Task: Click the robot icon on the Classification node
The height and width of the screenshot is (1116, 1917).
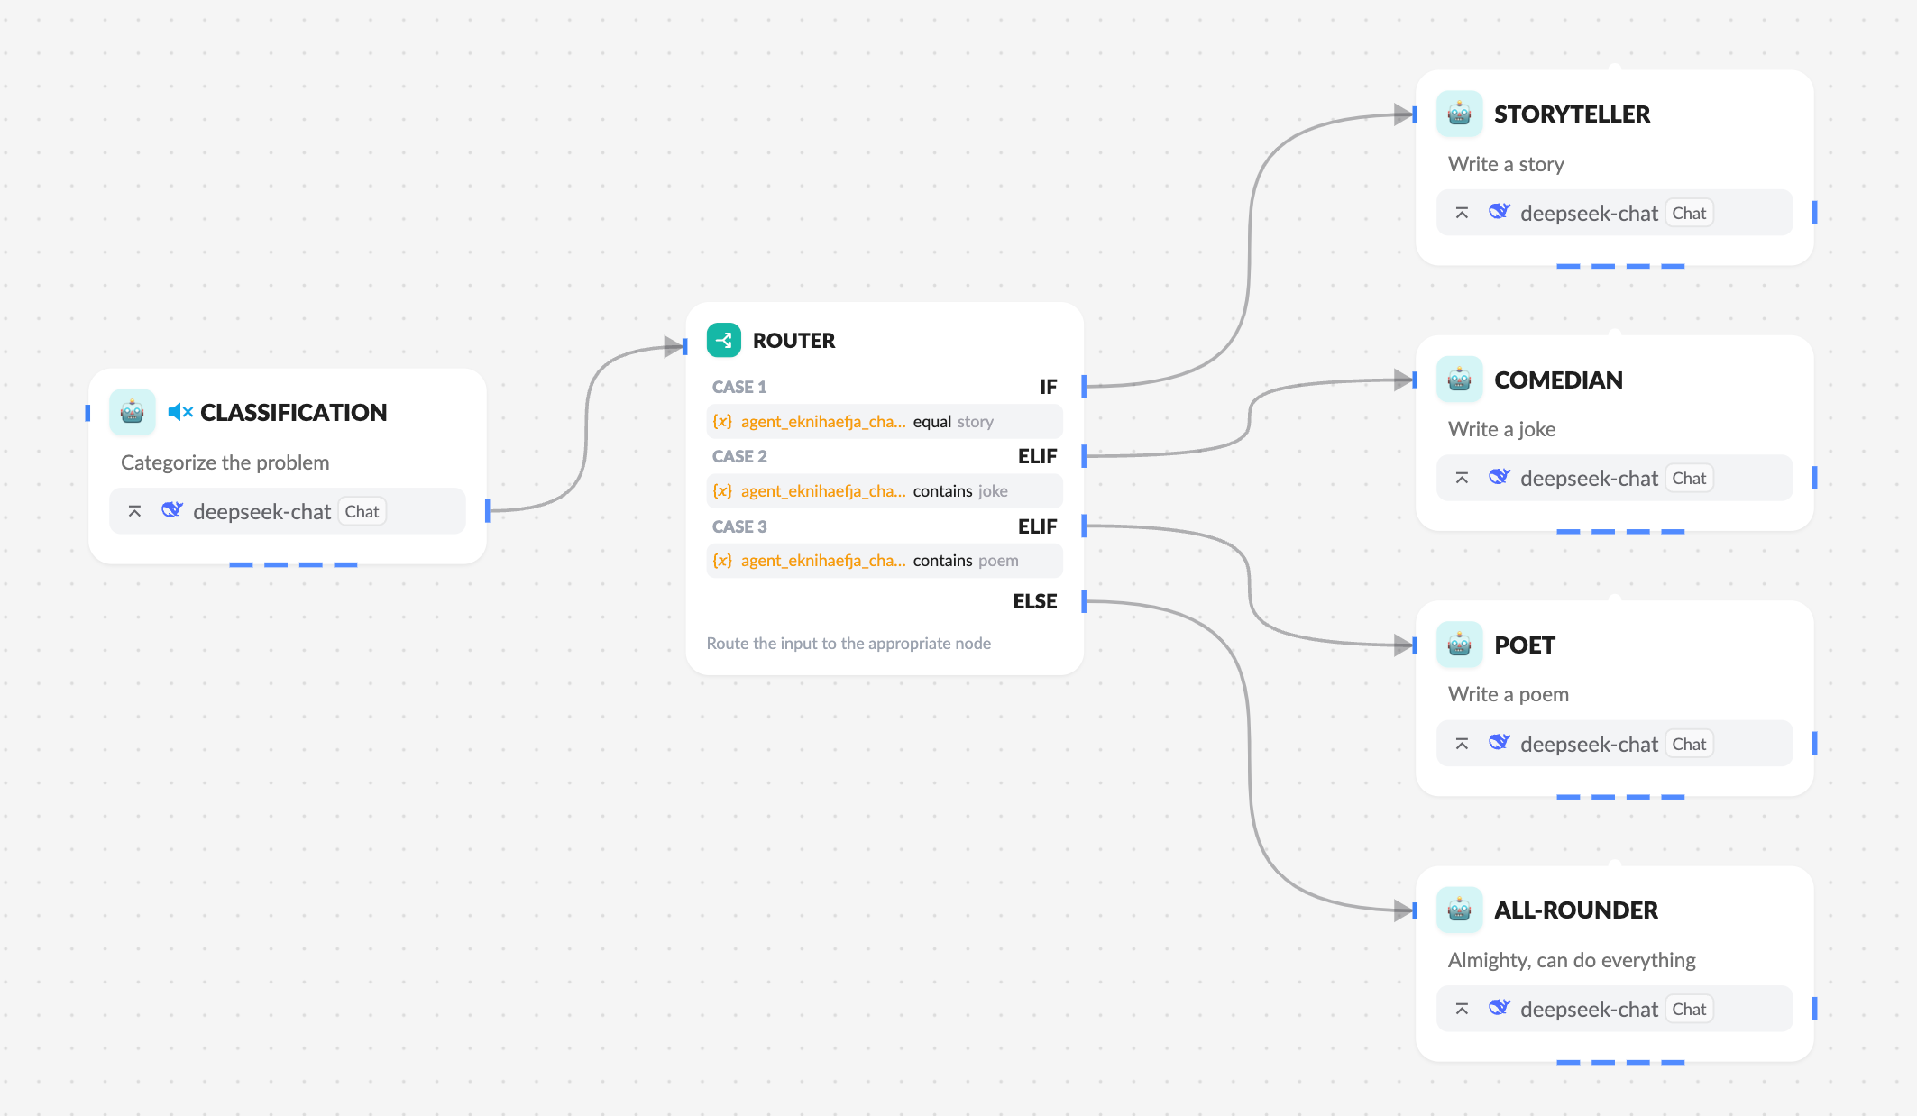Action: click(132, 413)
